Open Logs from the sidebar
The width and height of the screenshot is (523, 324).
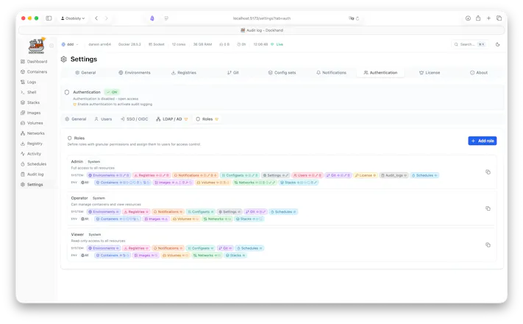click(x=29, y=82)
